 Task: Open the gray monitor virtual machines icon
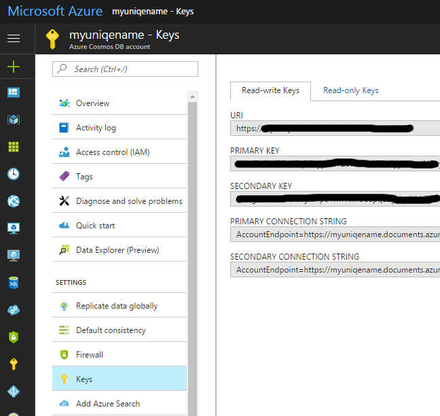click(x=14, y=256)
